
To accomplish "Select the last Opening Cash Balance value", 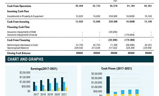I will tap(148, 48).
